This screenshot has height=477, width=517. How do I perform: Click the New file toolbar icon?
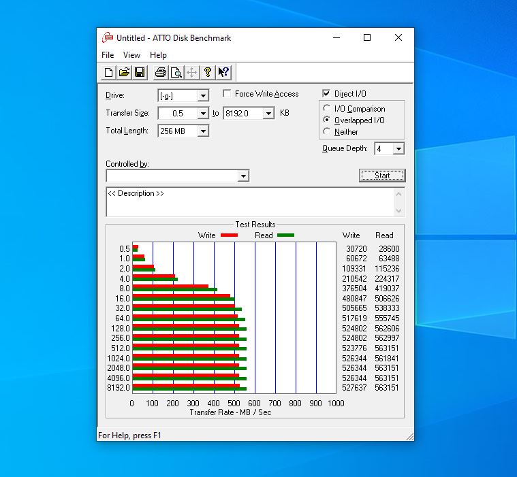coord(109,72)
